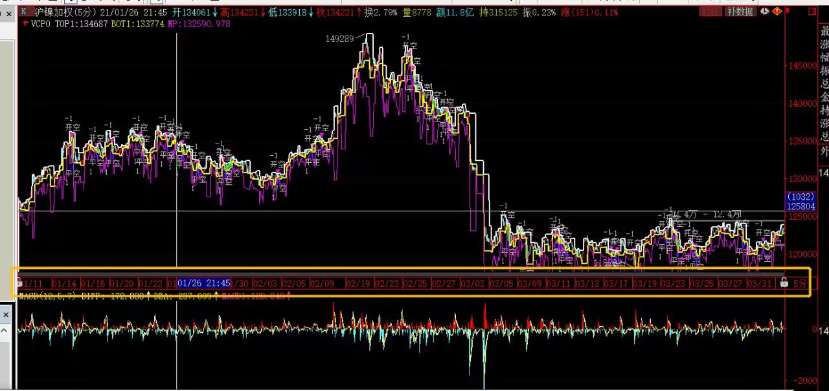Select the 03/13 date on time axis
This screenshot has width=829, height=391.
587,283
